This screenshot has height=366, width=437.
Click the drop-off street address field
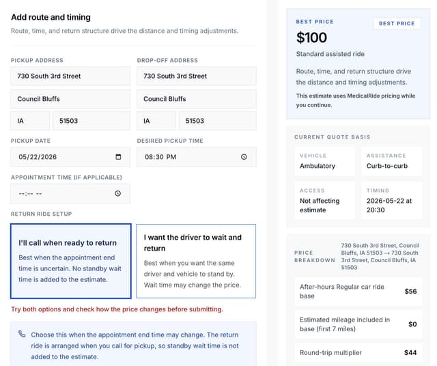[x=197, y=76]
